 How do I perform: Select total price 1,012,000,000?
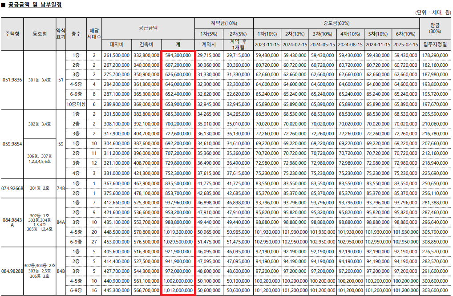pos(178,290)
